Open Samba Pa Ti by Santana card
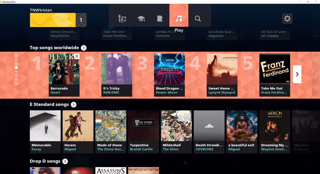 [169, 34]
